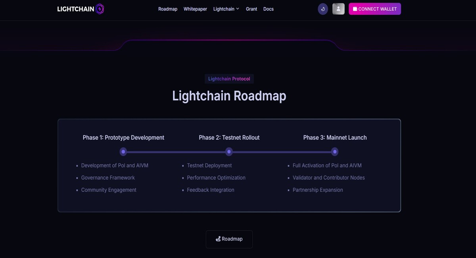This screenshot has width=476, height=258.
Task: Click Phase 3: Mainnet Launch heading
Action: (x=335, y=138)
